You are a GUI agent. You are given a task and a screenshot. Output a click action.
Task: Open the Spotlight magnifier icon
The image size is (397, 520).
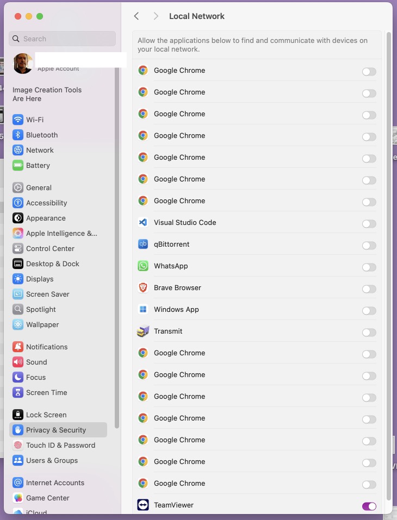pos(18,310)
